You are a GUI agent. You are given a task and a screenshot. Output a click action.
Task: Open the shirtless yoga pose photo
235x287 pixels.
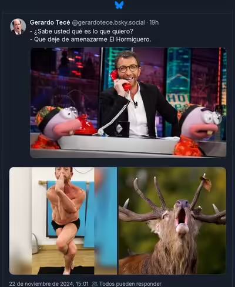click(63, 221)
